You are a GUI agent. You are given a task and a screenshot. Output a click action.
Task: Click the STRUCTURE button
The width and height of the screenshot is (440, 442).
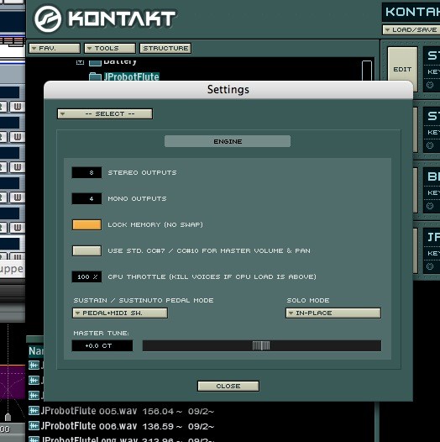[x=165, y=48]
